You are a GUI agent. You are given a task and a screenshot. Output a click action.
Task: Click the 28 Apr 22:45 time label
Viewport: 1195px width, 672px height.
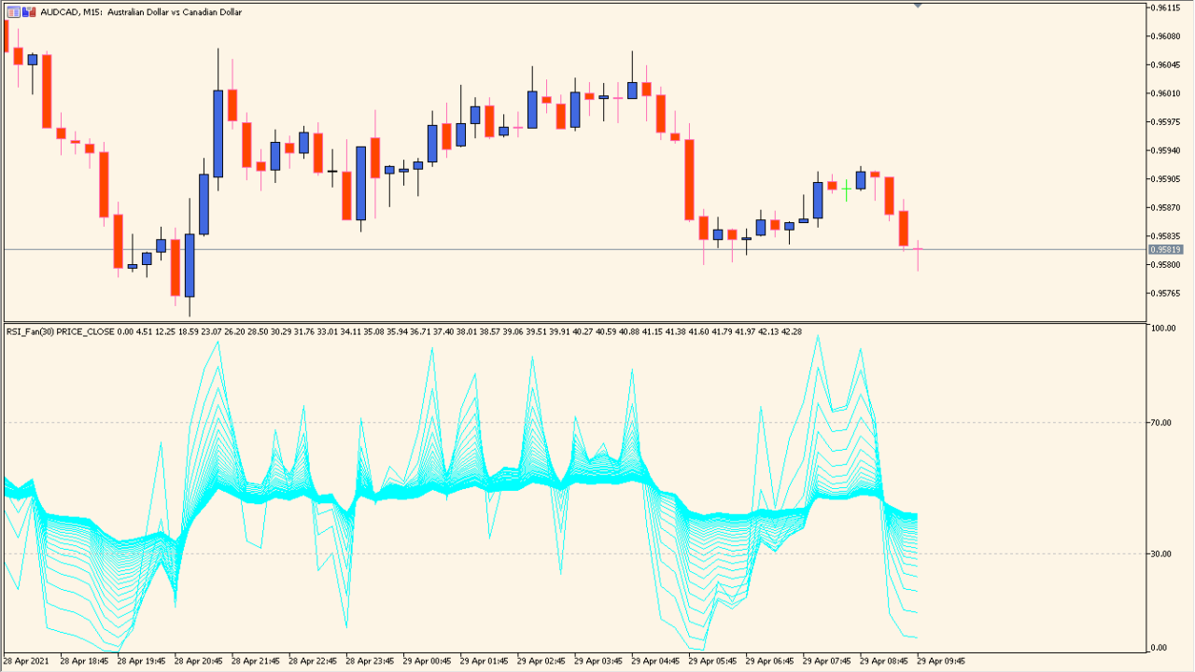[314, 661]
